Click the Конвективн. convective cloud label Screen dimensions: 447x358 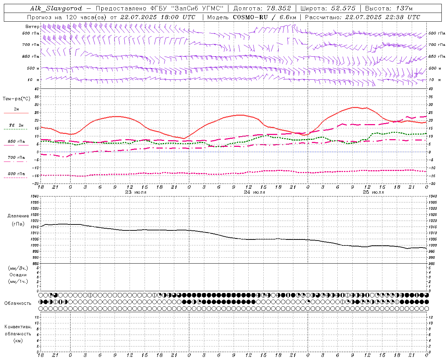pyautogui.click(x=18, y=327)
